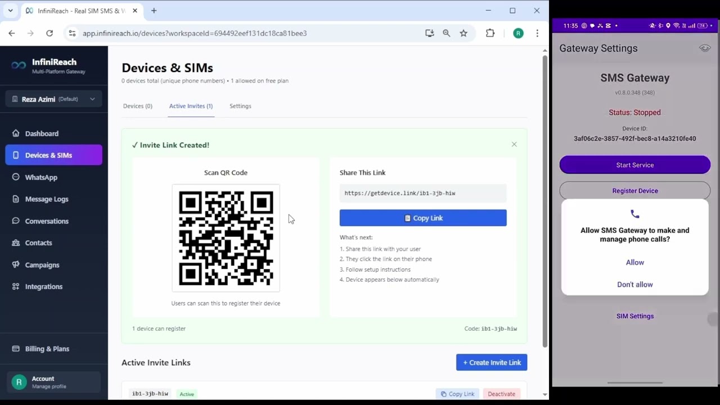This screenshot has height=405, width=720.
Task: Select the Devices & SIMs sidebar item
Action: point(54,155)
